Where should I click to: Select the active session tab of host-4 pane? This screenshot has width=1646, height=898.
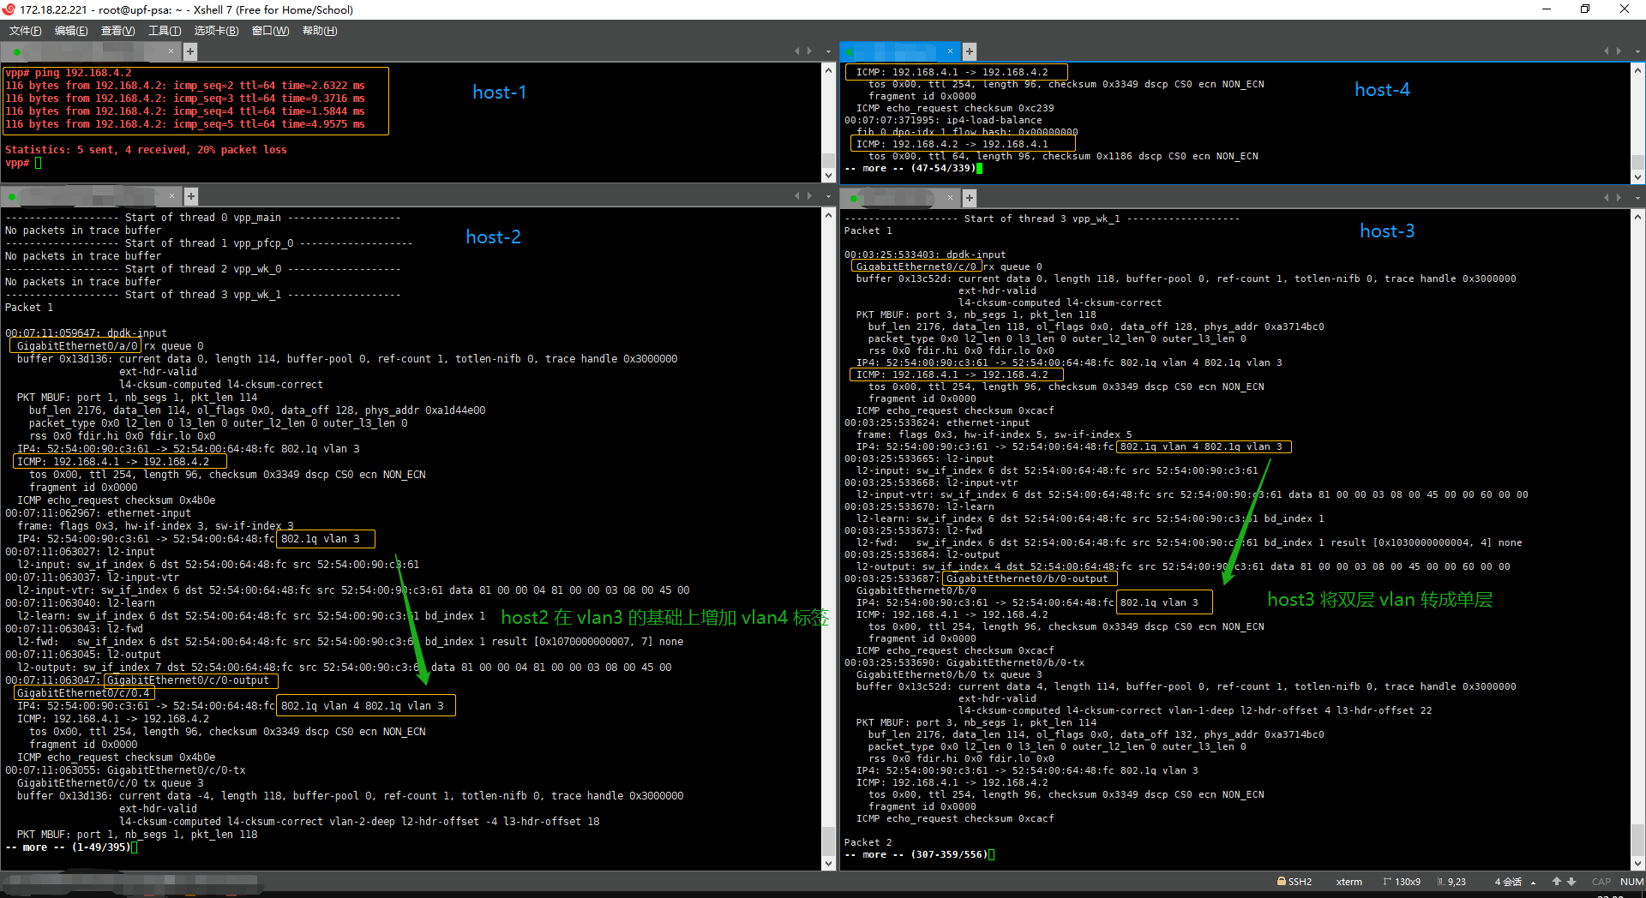(900, 51)
